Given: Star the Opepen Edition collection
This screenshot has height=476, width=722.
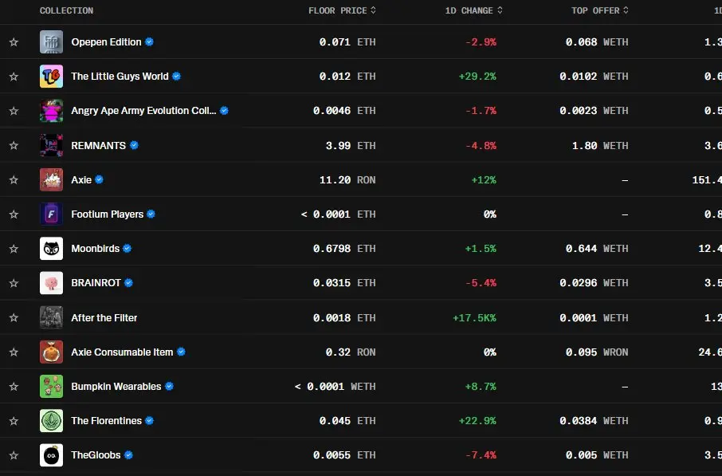Looking at the screenshot, I should [x=14, y=42].
